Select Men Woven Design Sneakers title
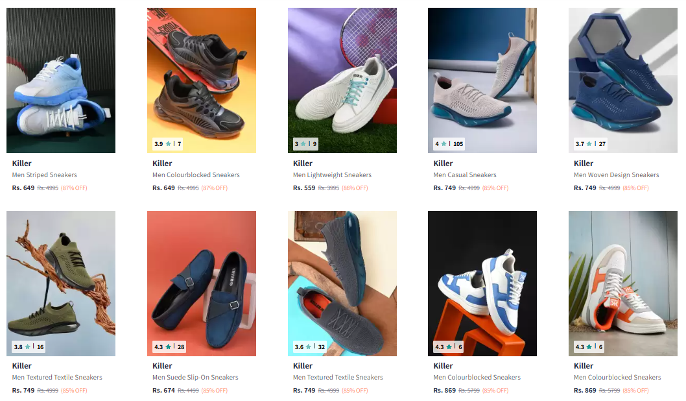 click(x=617, y=175)
